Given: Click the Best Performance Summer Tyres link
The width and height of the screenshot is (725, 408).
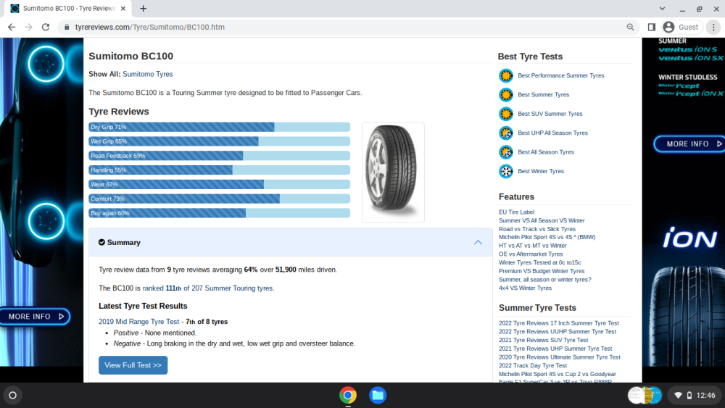Looking at the screenshot, I should (561, 75).
